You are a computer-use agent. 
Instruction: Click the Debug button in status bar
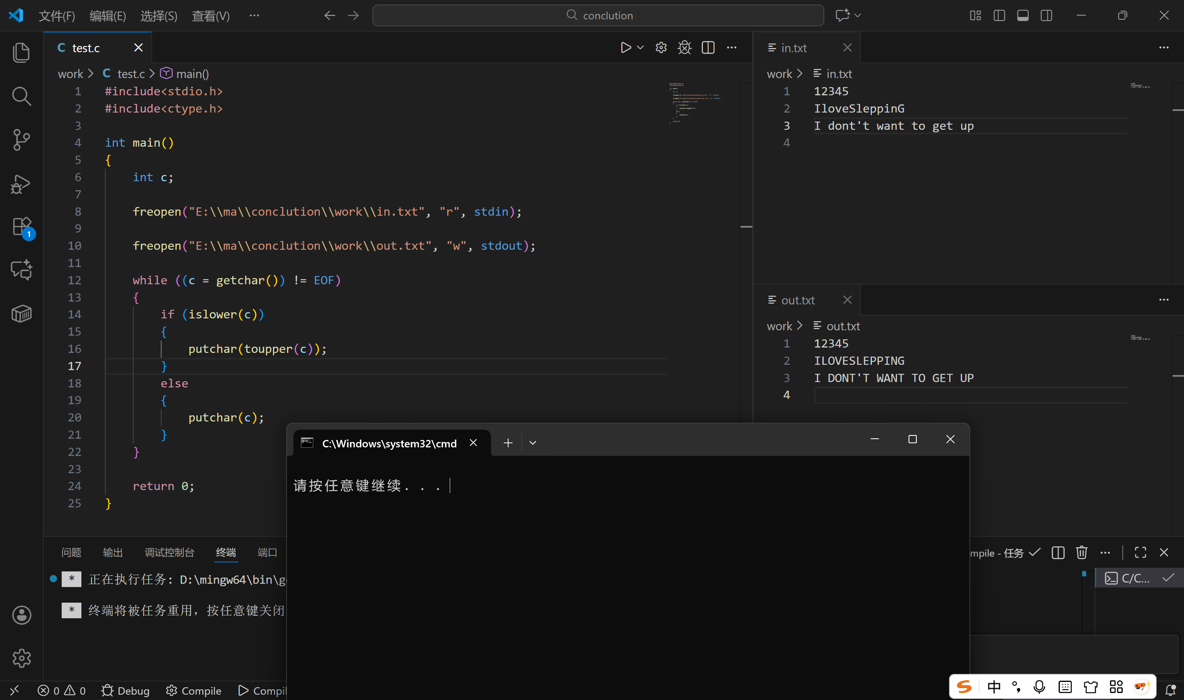pyautogui.click(x=125, y=691)
